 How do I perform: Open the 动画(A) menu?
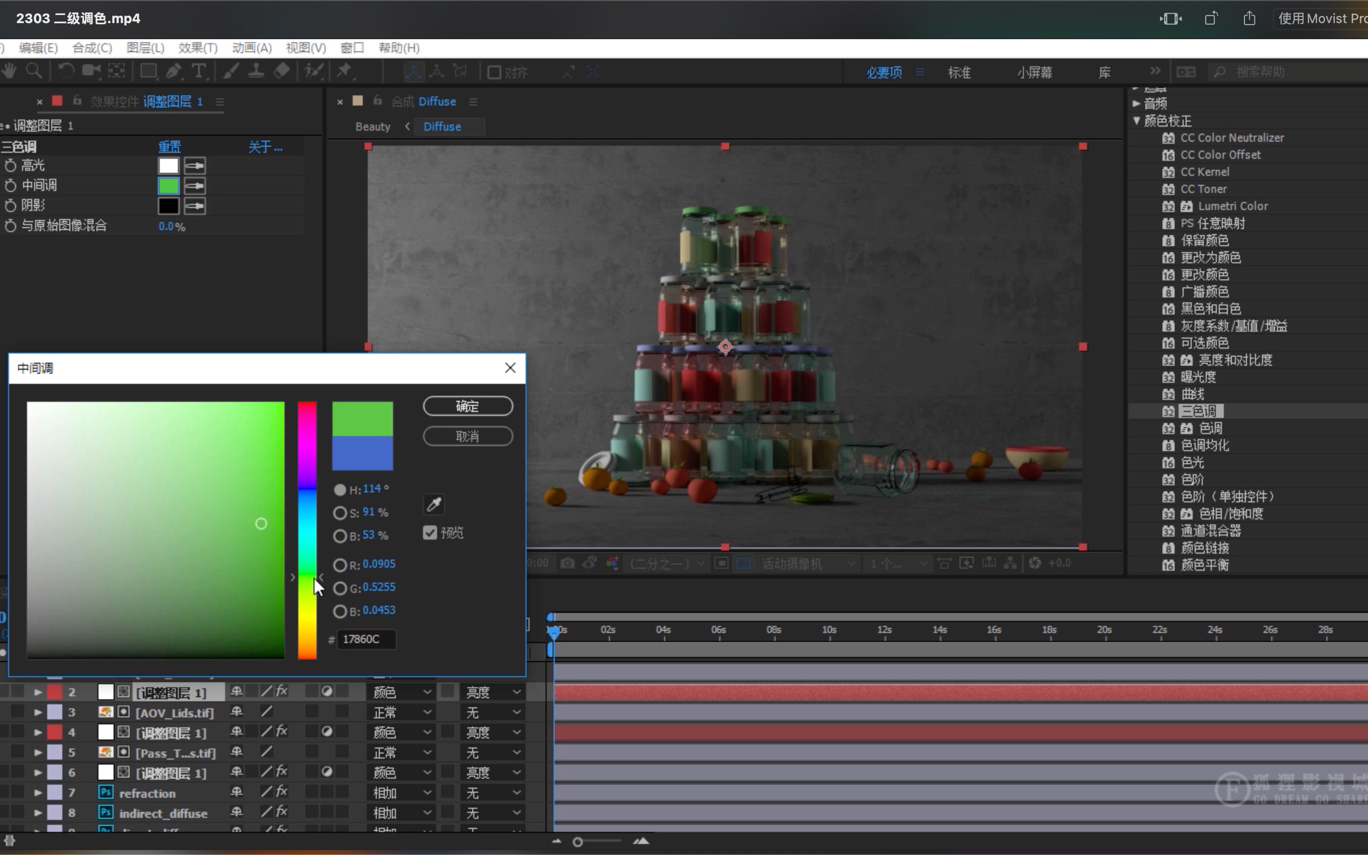[252, 48]
